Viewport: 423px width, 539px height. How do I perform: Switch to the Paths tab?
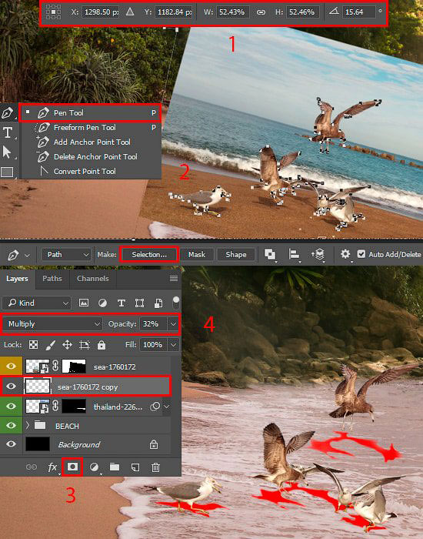click(52, 279)
